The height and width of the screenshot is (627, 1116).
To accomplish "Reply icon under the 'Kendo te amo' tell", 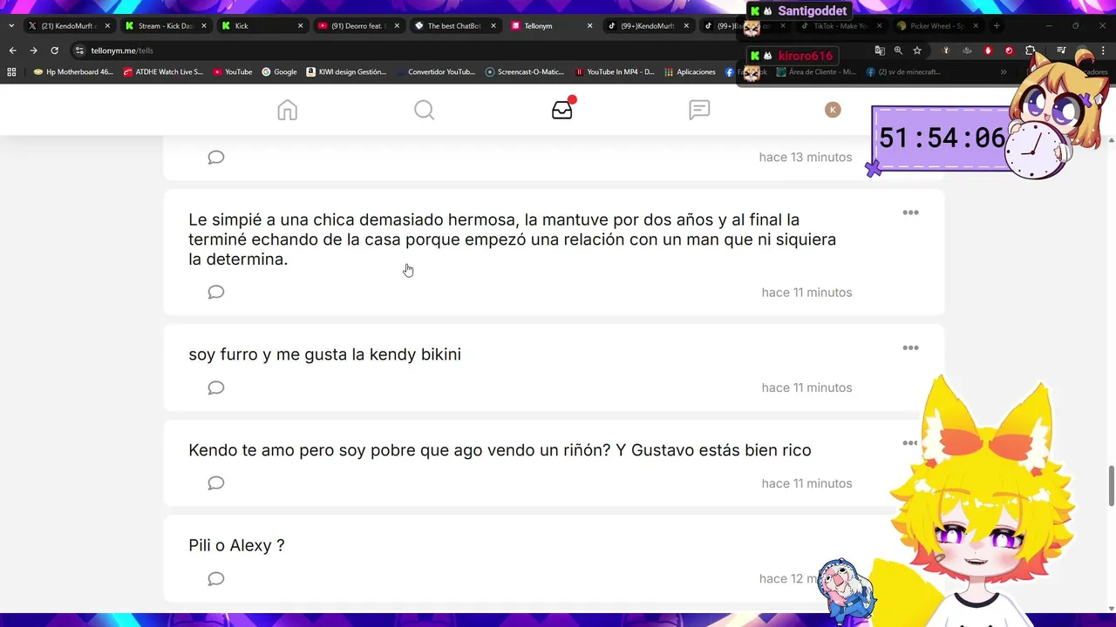I will pos(216,483).
